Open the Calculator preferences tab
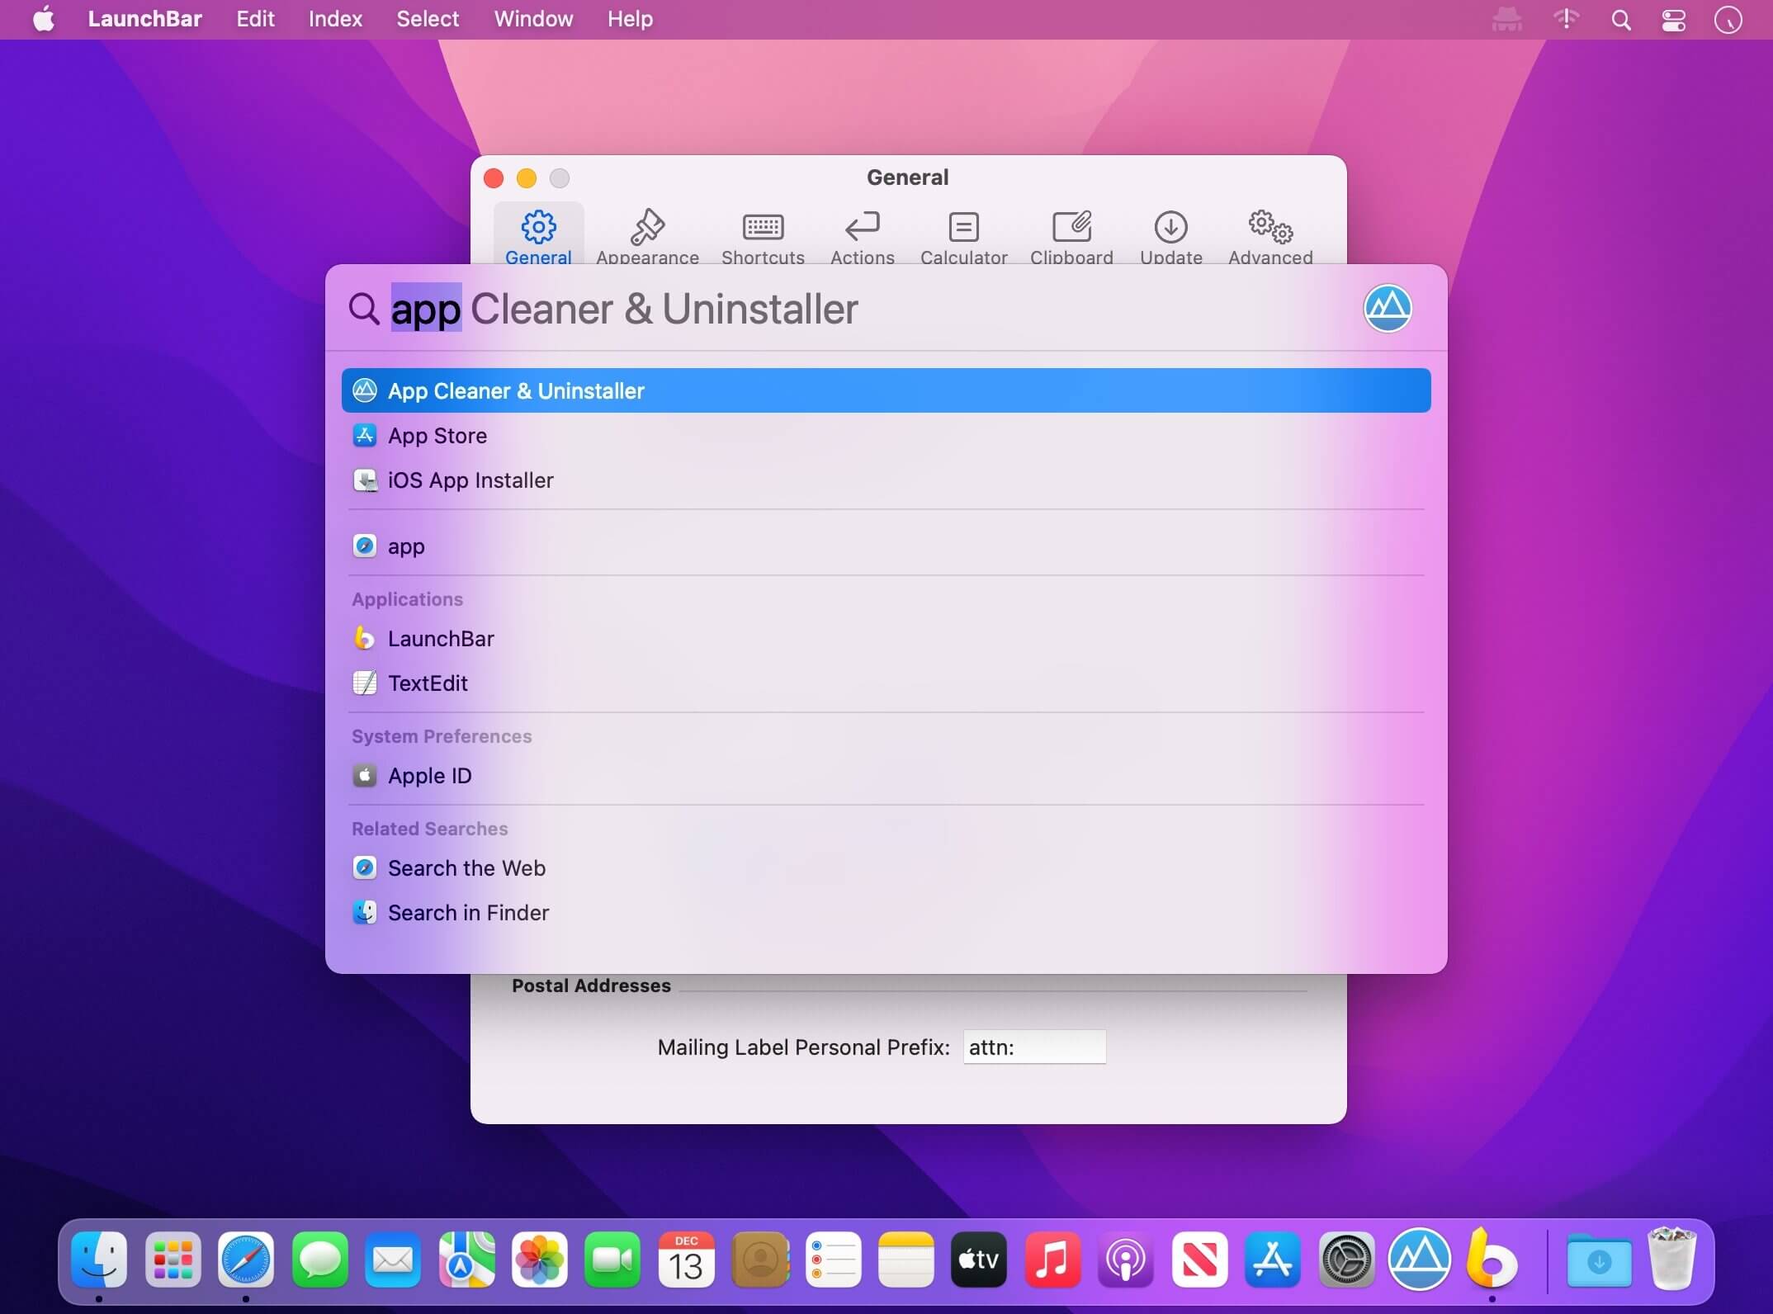This screenshot has height=1314, width=1773. click(963, 237)
